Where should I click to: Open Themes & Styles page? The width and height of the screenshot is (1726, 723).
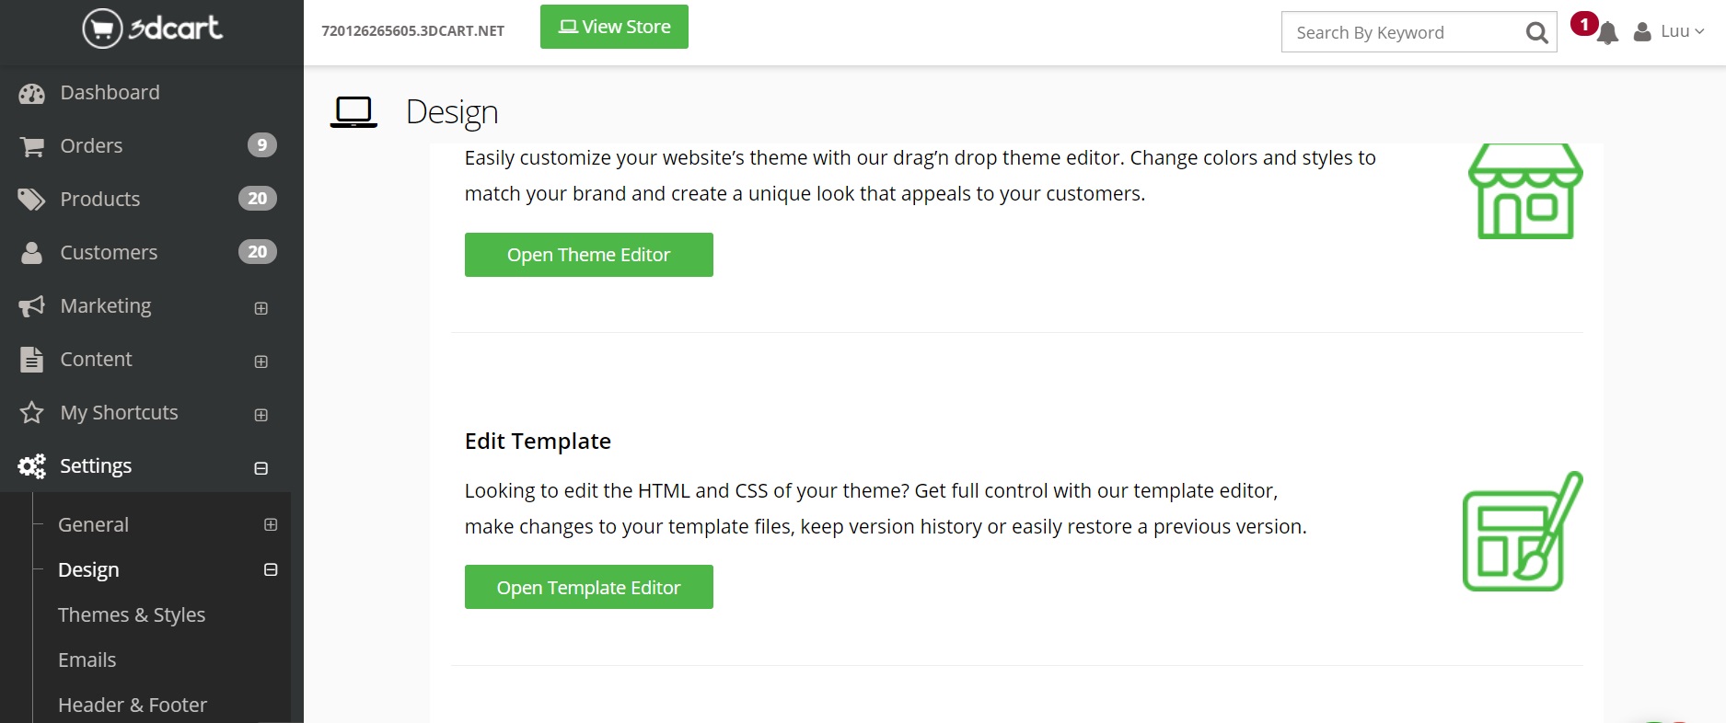(132, 614)
